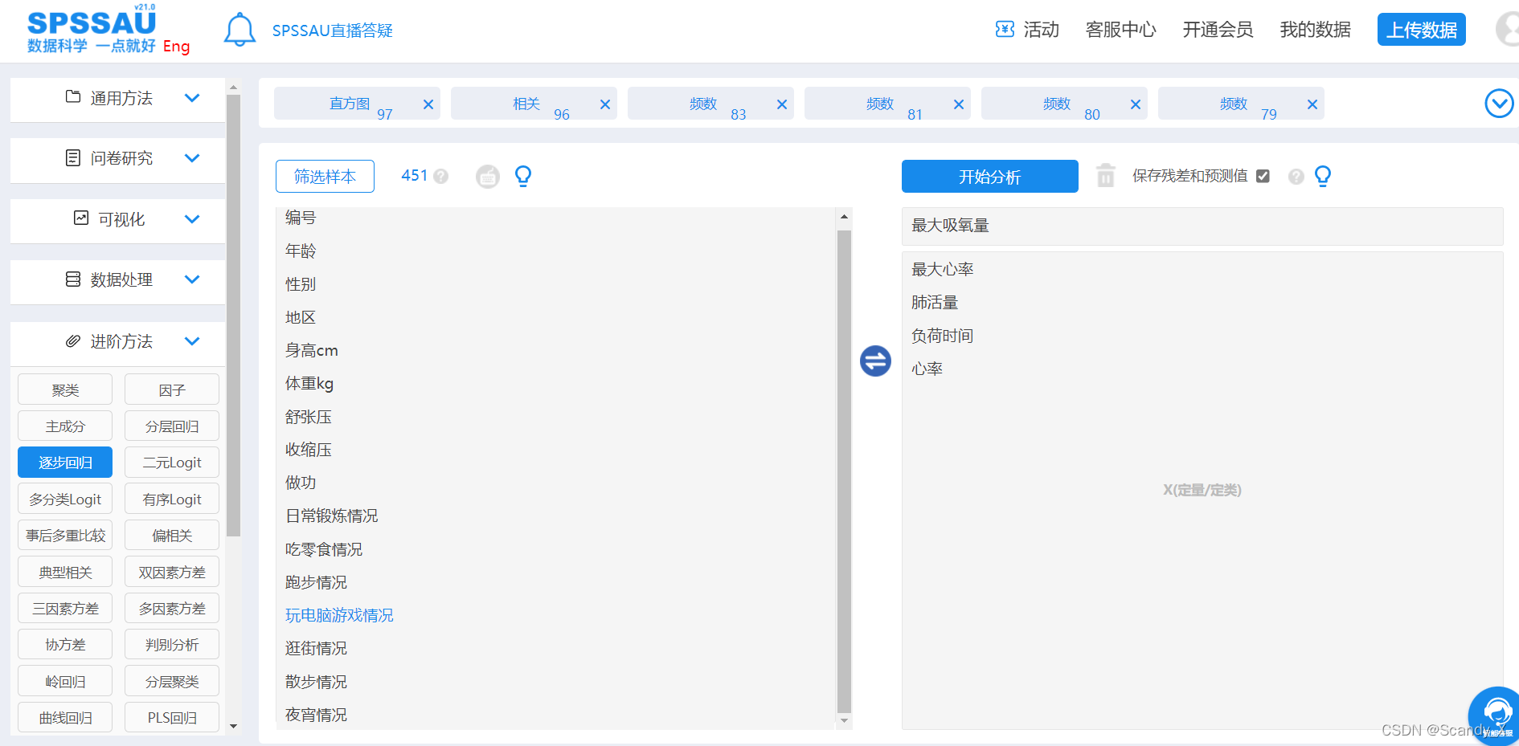Switch to the 相关 96 tab

click(534, 104)
